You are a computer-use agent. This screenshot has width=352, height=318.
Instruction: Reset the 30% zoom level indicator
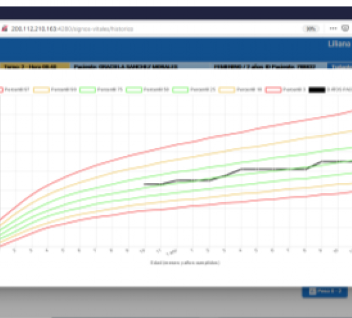click(x=311, y=28)
